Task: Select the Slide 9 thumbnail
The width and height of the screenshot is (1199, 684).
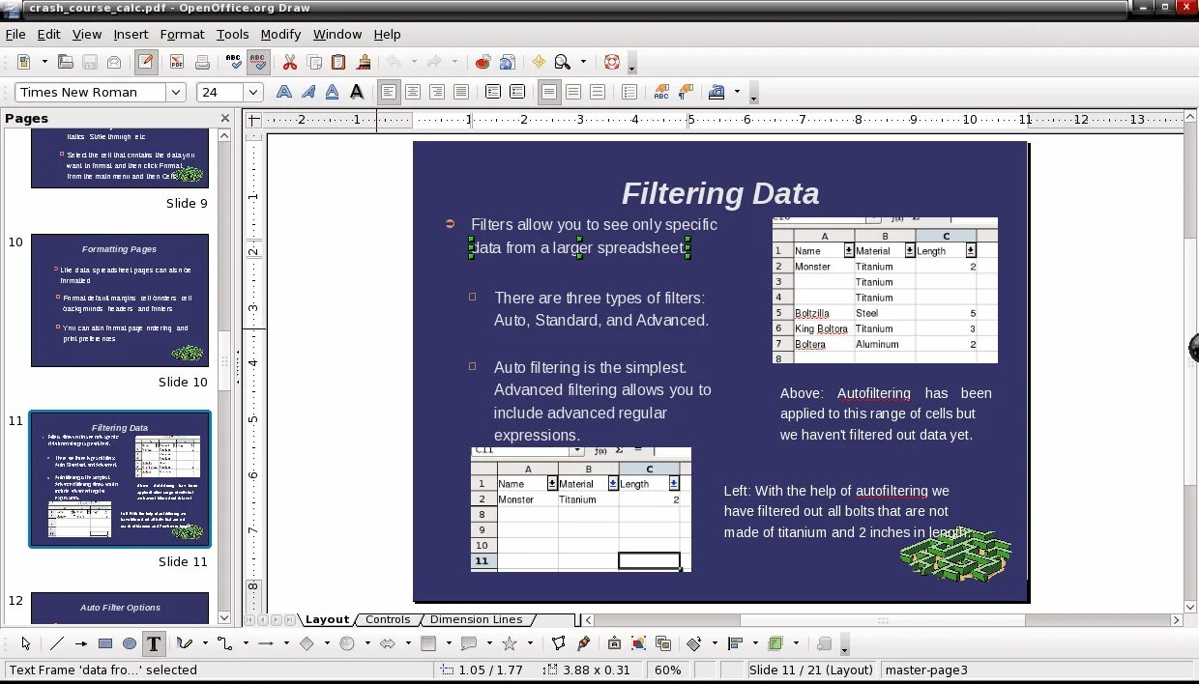Action: point(120,157)
